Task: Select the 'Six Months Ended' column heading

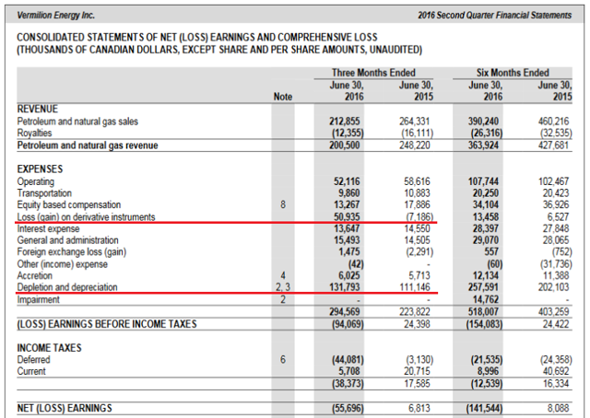Action: coord(513,73)
